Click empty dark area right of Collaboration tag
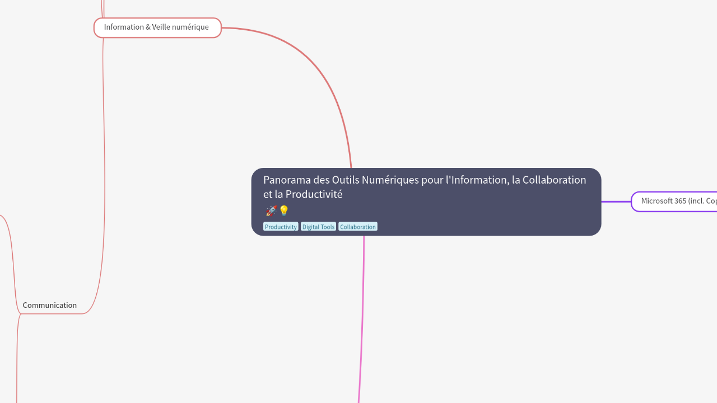This screenshot has height=403, width=717. pyautogui.click(x=482, y=224)
